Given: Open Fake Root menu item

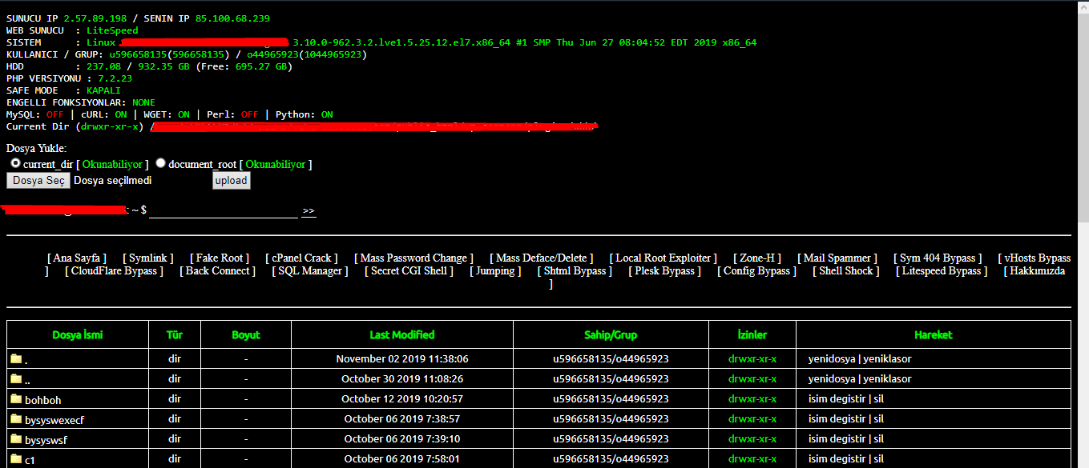Looking at the screenshot, I should click(x=220, y=258).
